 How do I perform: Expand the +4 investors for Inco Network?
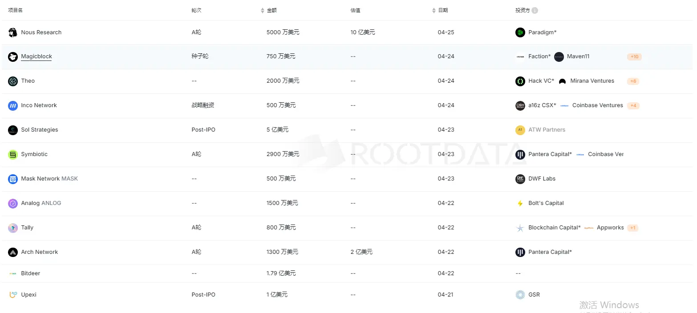tap(634, 105)
